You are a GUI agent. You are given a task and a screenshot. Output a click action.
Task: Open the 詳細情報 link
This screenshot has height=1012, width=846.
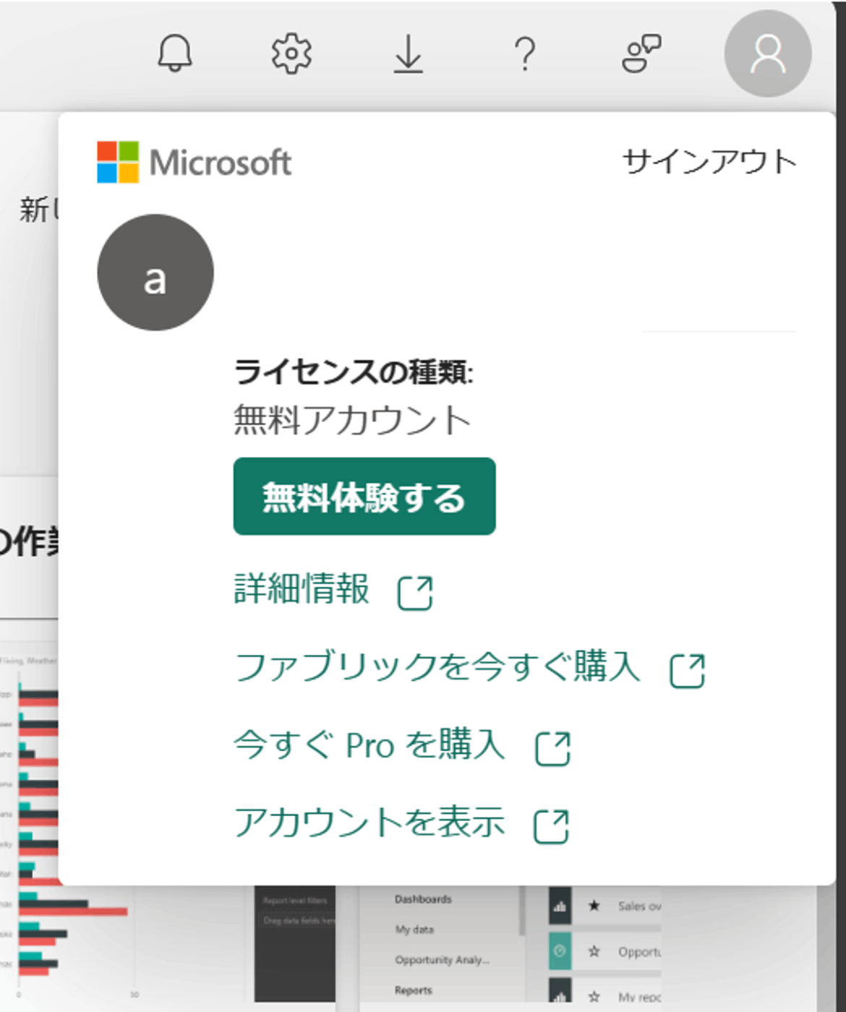(x=302, y=588)
